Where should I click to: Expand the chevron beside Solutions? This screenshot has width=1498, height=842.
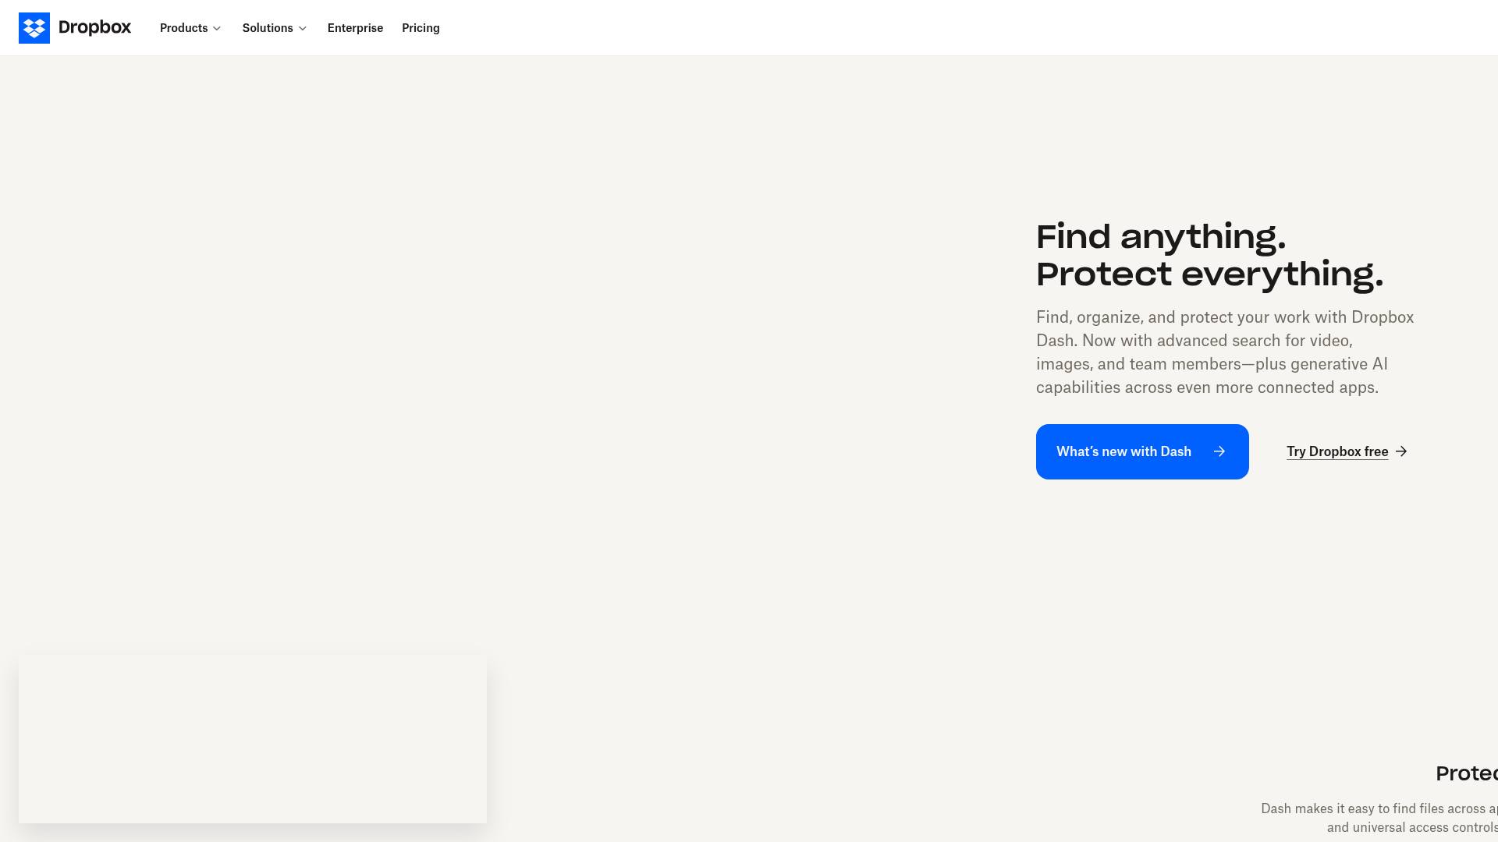[303, 29]
